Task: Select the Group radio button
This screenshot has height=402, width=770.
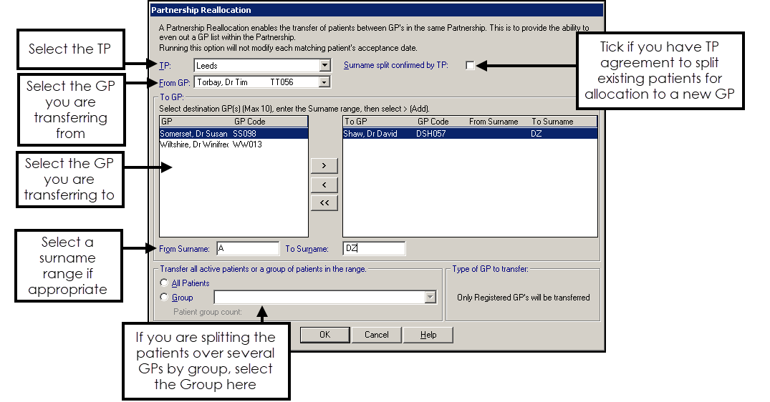Action: (164, 298)
